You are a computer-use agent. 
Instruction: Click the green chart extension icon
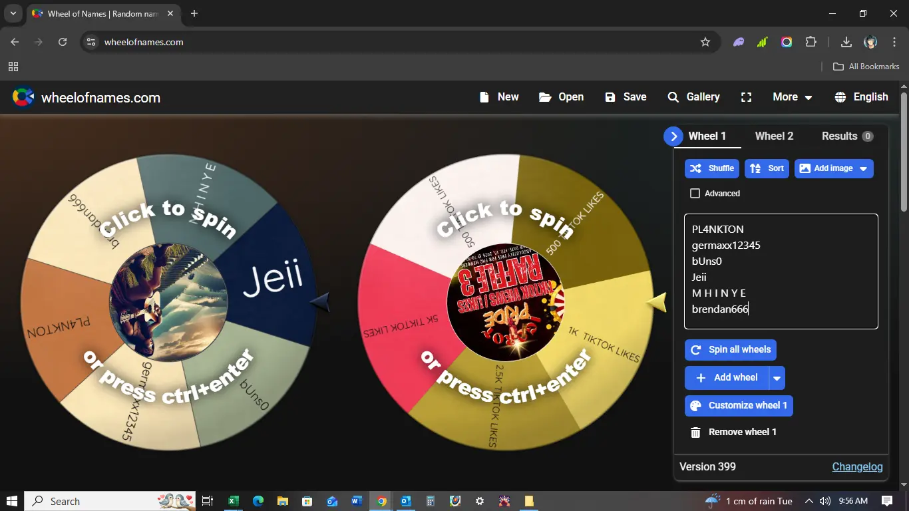(x=763, y=42)
